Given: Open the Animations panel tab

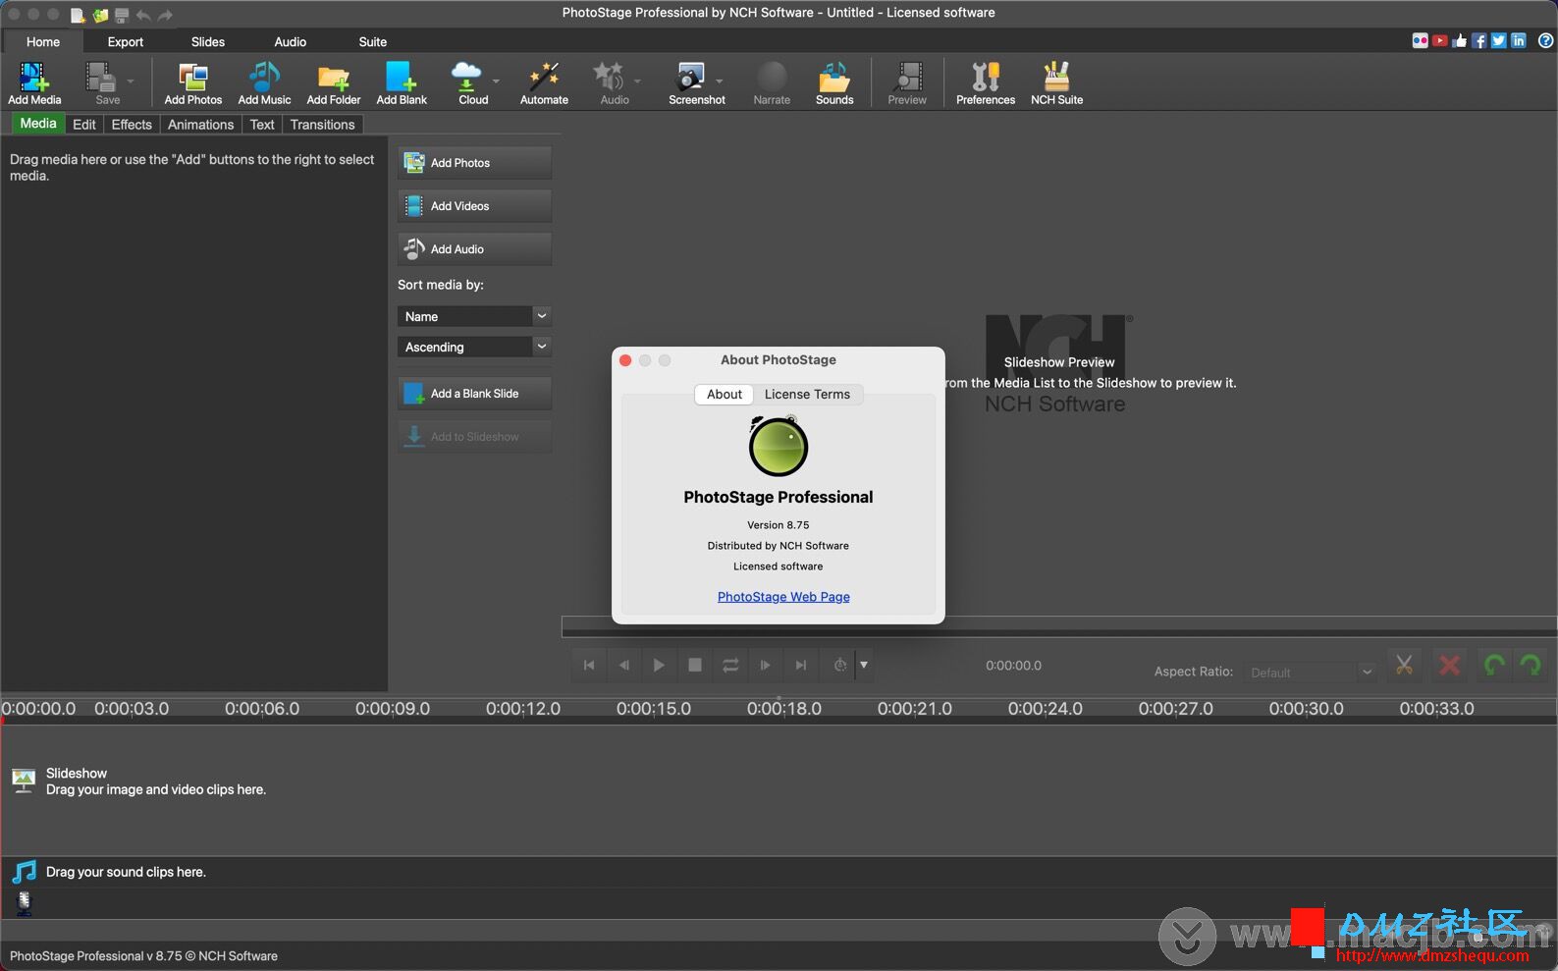Looking at the screenshot, I should [200, 125].
